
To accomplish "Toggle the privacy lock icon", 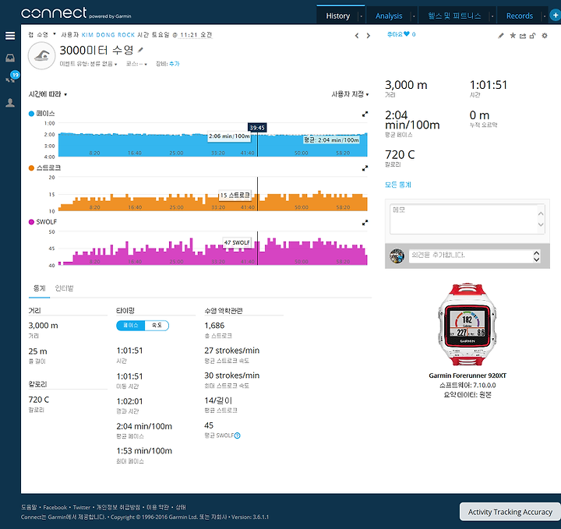I will point(533,35).
